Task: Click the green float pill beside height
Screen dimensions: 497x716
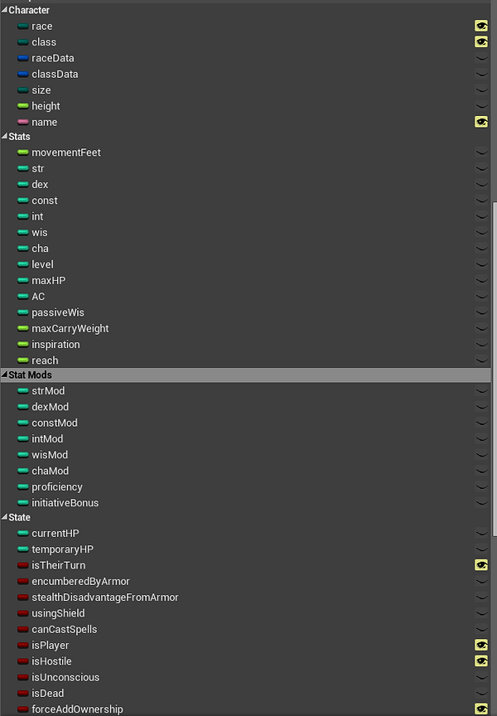Action: tap(23, 106)
